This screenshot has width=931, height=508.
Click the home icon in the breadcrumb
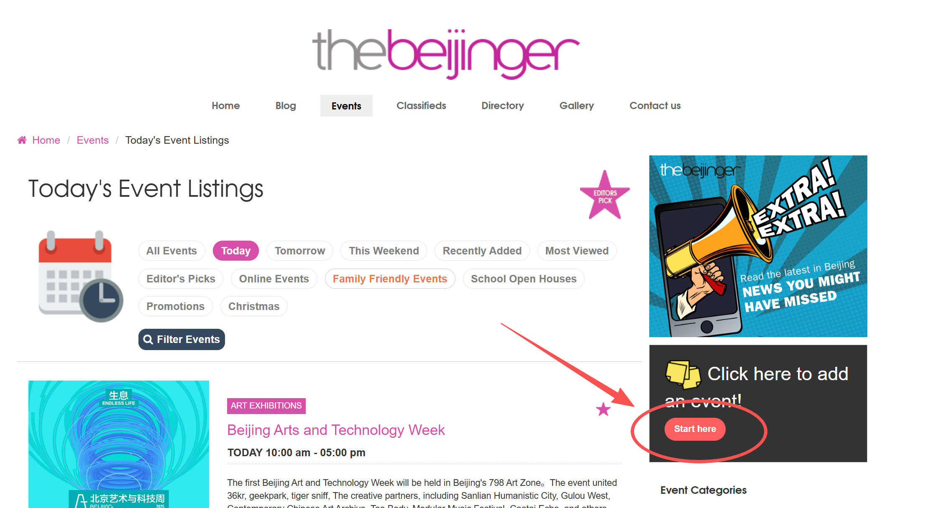click(x=22, y=140)
